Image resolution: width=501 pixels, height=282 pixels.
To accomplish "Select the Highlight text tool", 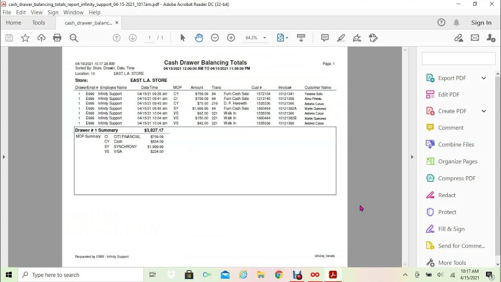I will coord(341,38).
